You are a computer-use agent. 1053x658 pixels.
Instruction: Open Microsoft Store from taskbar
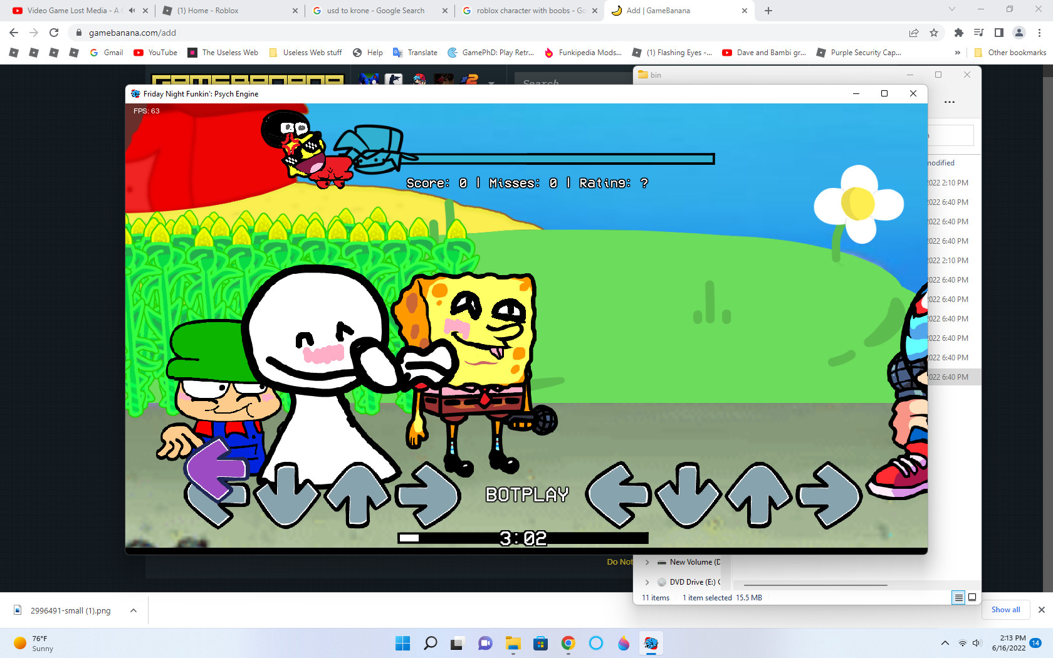pos(540,643)
